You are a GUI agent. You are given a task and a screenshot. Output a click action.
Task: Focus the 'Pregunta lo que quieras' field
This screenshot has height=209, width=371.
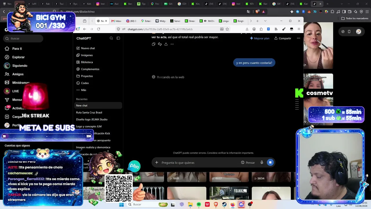(199, 163)
